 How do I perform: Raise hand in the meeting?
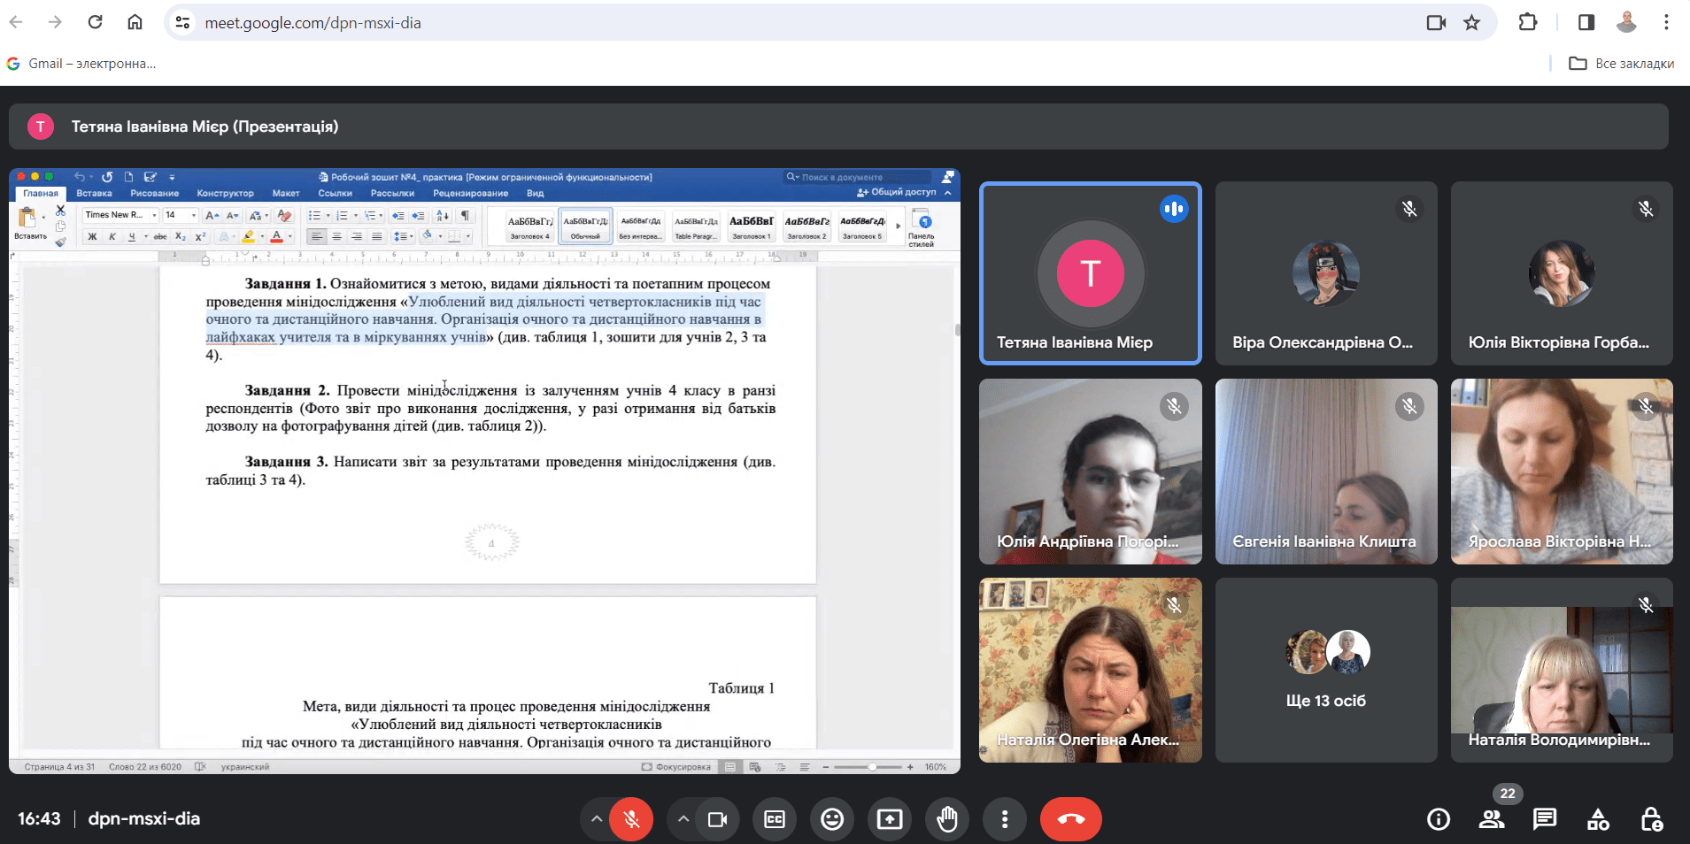[x=947, y=818]
